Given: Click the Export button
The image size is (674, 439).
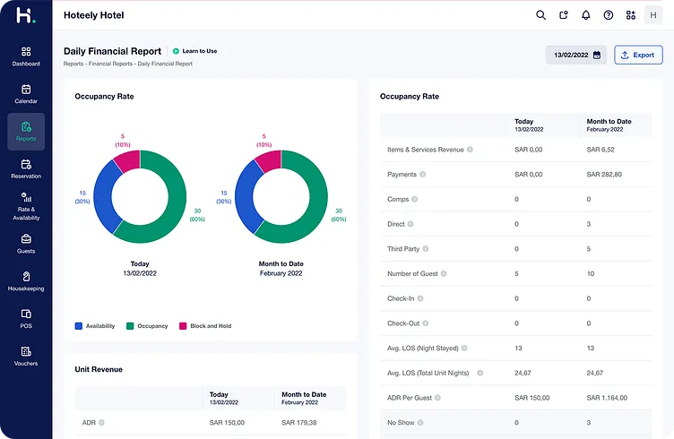Looking at the screenshot, I should (x=638, y=55).
